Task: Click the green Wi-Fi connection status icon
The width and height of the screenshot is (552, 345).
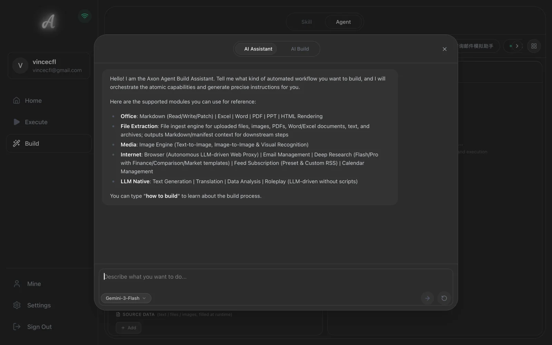Action: click(x=85, y=16)
